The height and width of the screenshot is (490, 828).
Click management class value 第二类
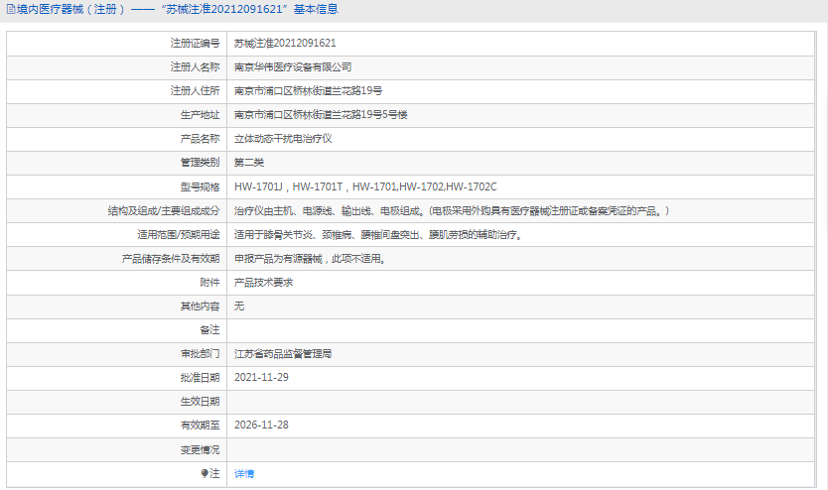point(249,163)
